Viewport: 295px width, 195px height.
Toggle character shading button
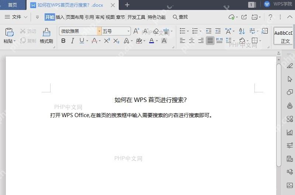coord(164,41)
